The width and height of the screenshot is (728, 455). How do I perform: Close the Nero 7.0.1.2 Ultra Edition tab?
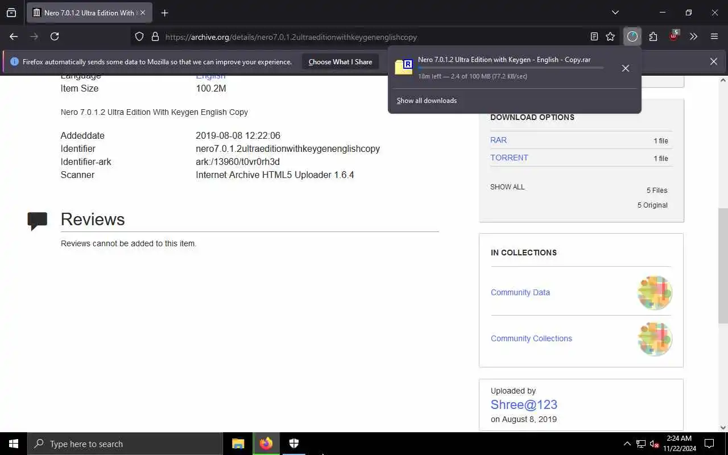pos(143,13)
